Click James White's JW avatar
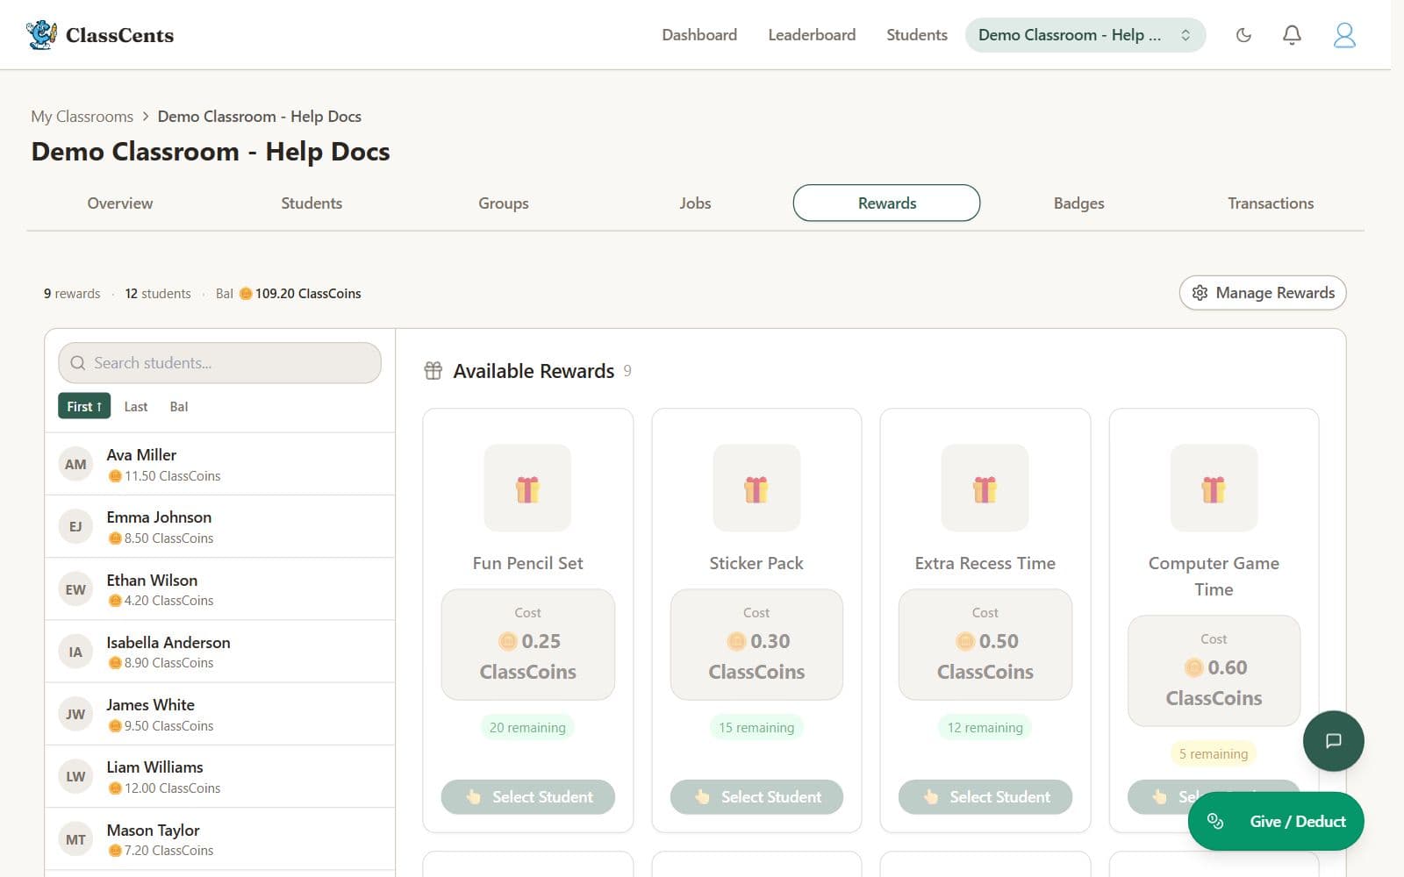Image resolution: width=1404 pixels, height=877 pixels. point(75,714)
